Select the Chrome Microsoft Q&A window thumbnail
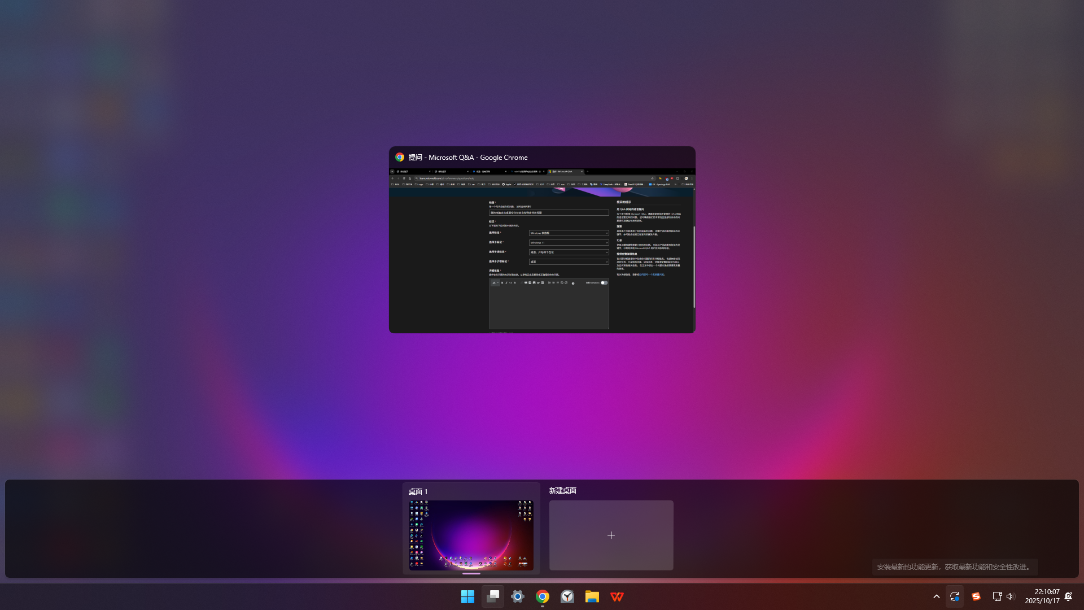The width and height of the screenshot is (1084, 610). pos(542,251)
